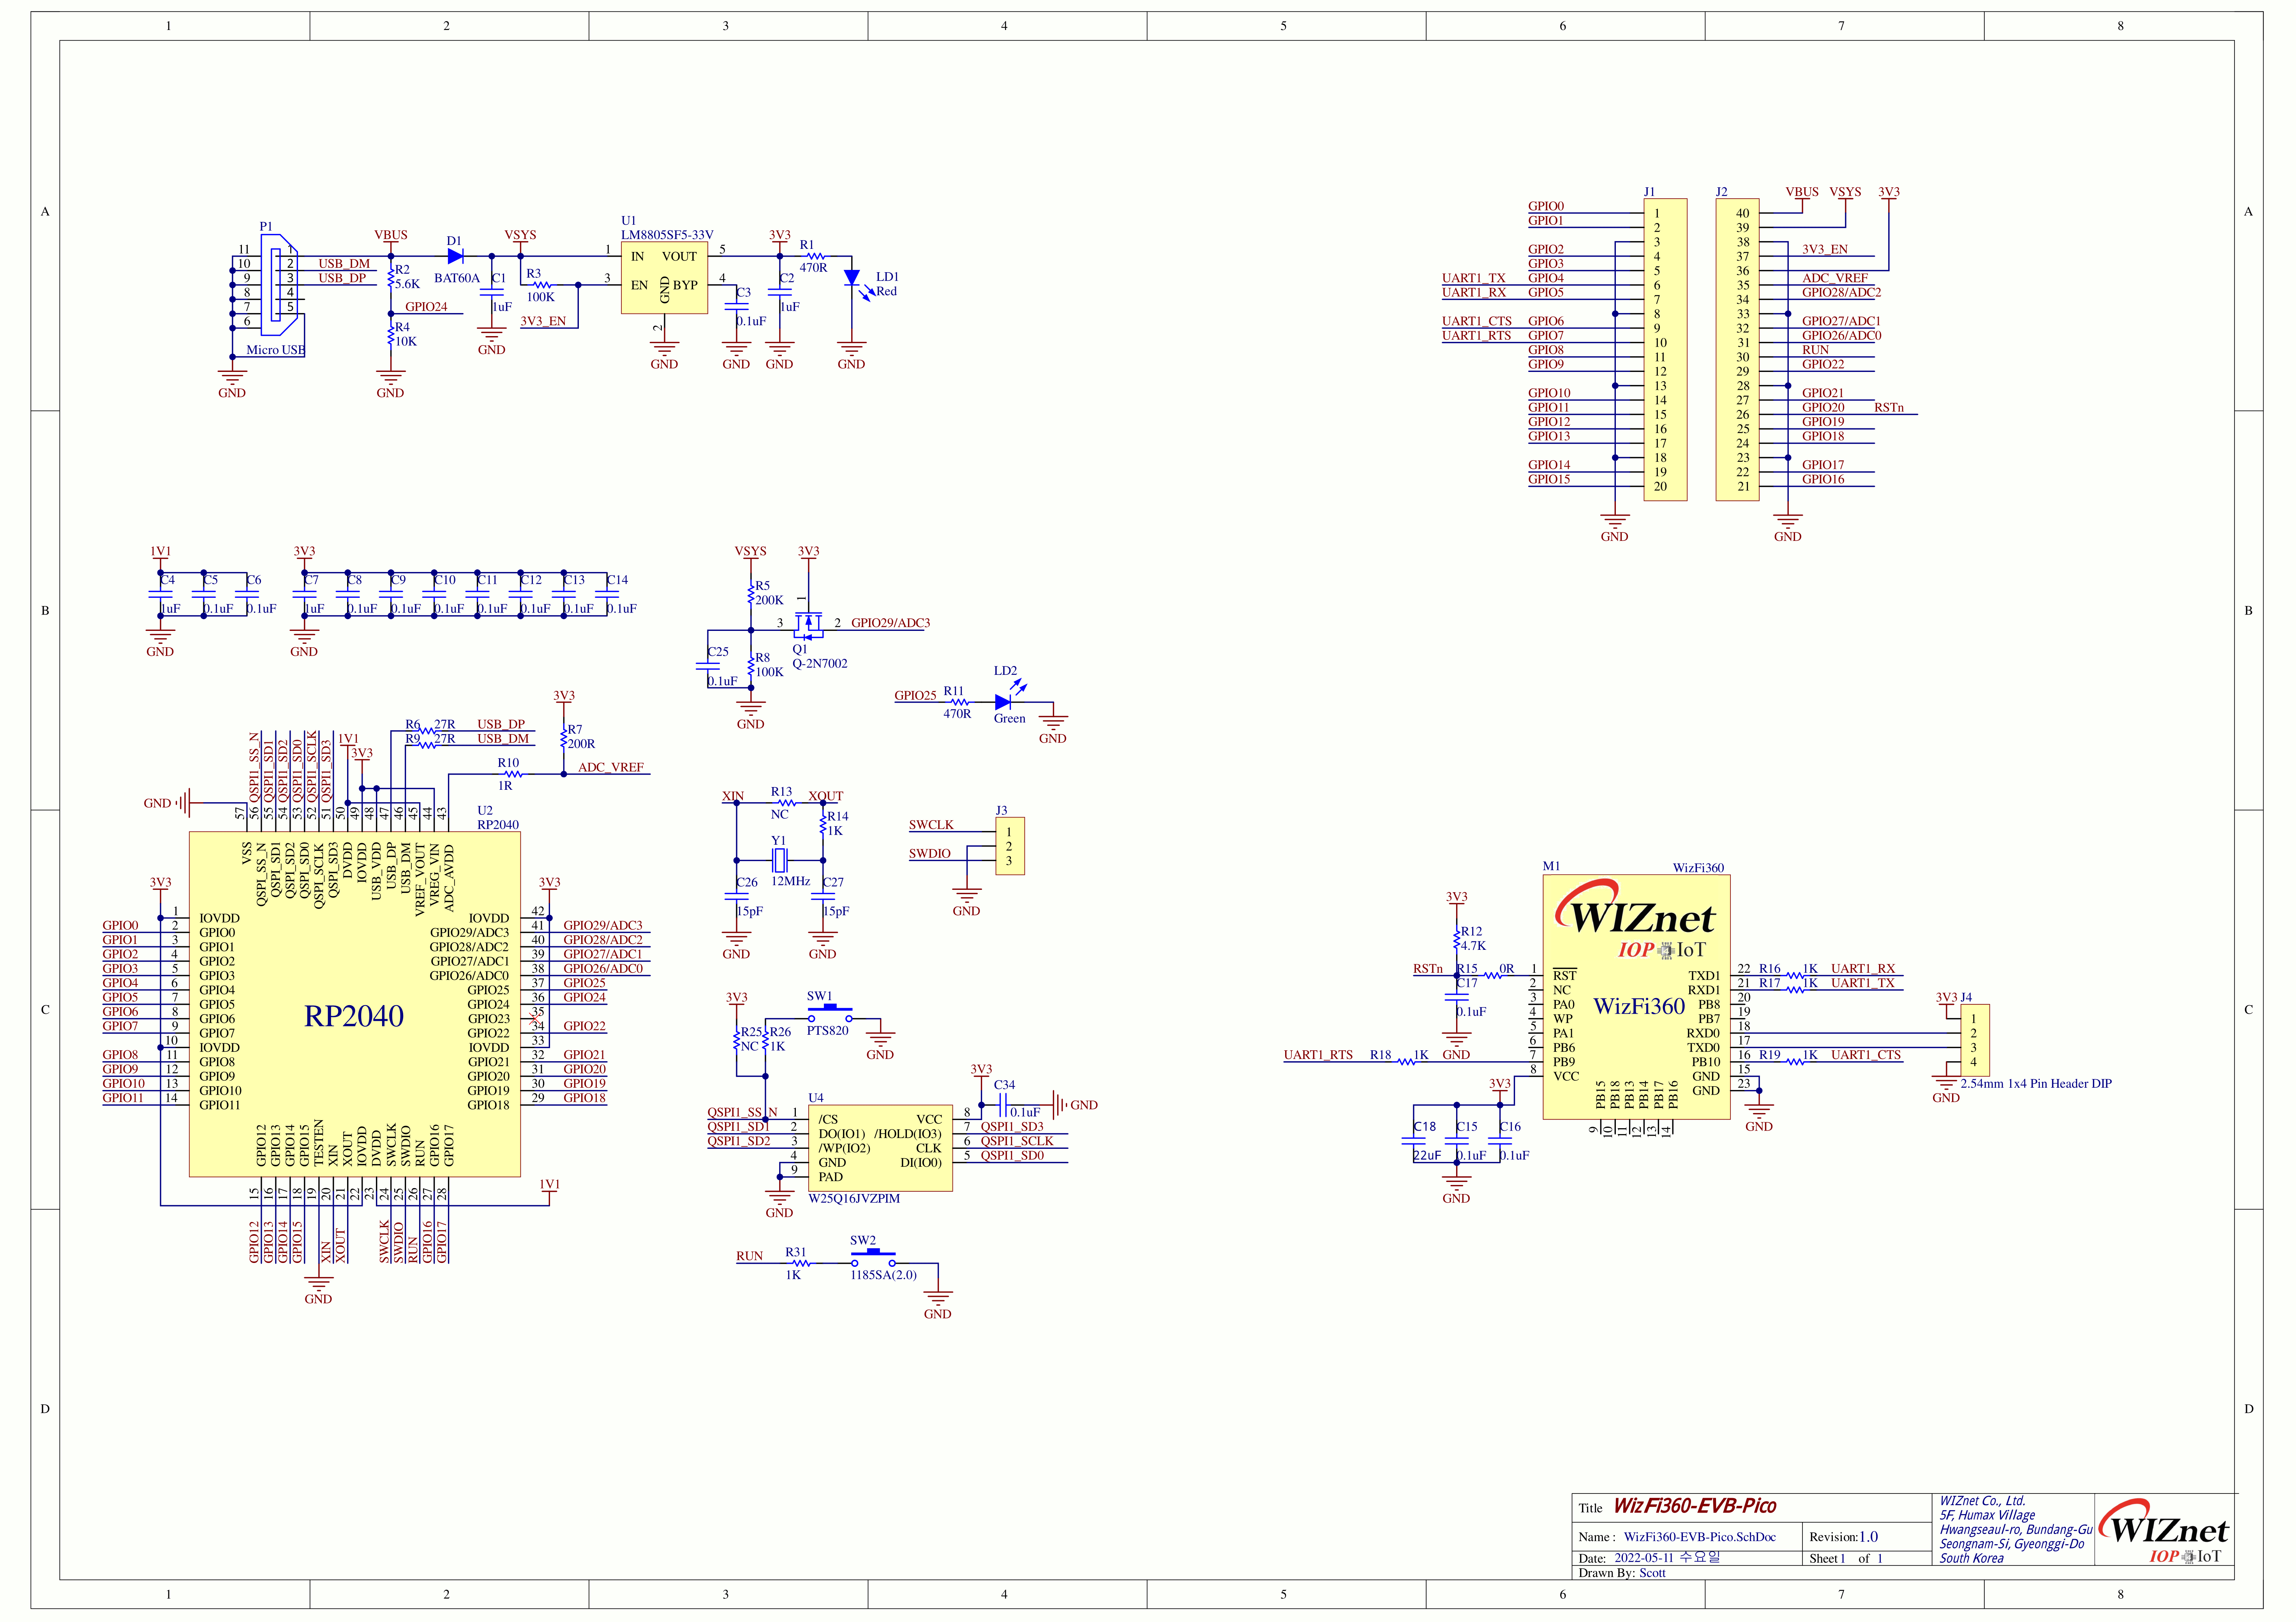Click the GPIO24 label near R4
This screenshot has width=2296, height=1622.
tap(426, 307)
